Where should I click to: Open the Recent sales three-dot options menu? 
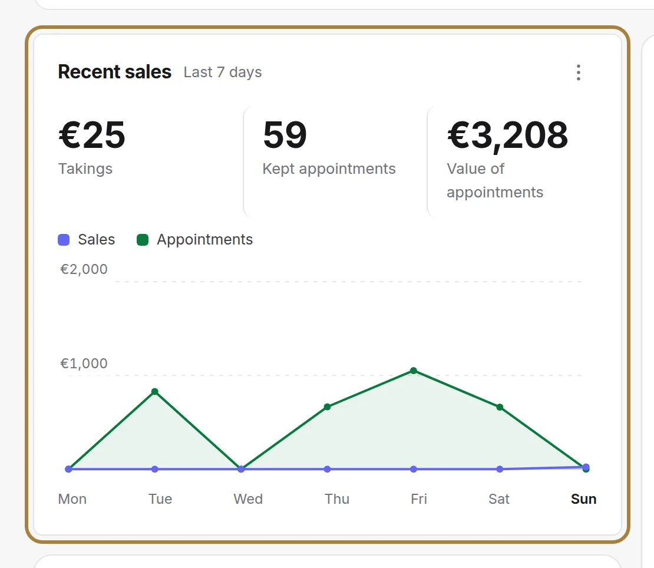[578, 72]
